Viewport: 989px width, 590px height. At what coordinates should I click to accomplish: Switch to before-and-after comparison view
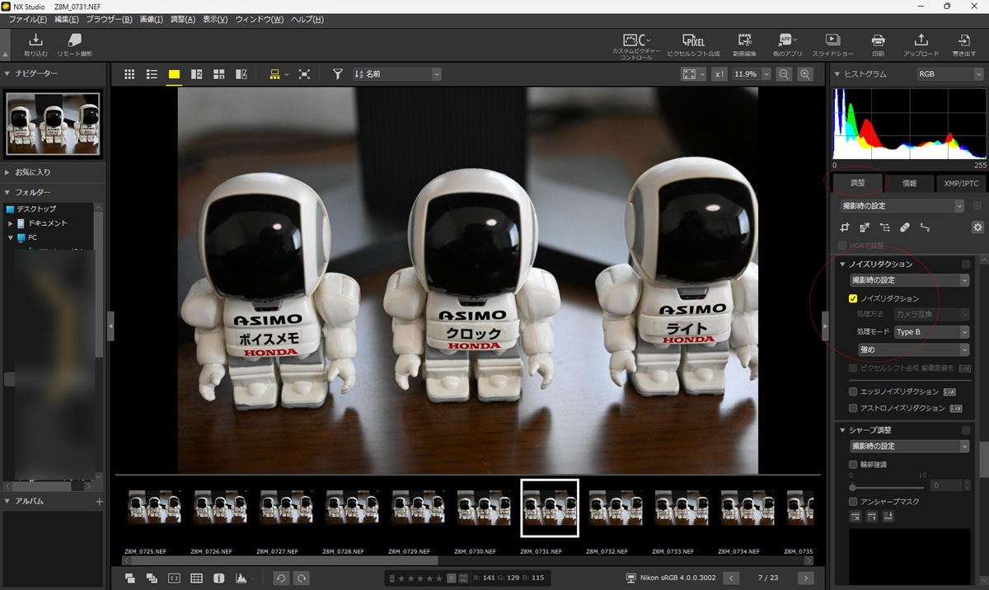point(241,74)
